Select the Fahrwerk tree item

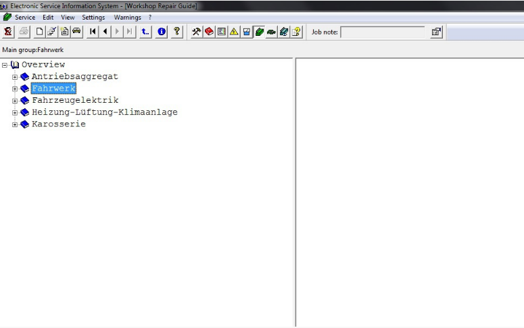tap(53, 89)
